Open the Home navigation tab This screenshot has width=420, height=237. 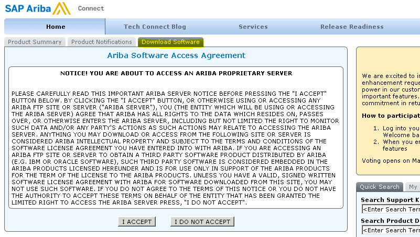click(x=55, y=27)
